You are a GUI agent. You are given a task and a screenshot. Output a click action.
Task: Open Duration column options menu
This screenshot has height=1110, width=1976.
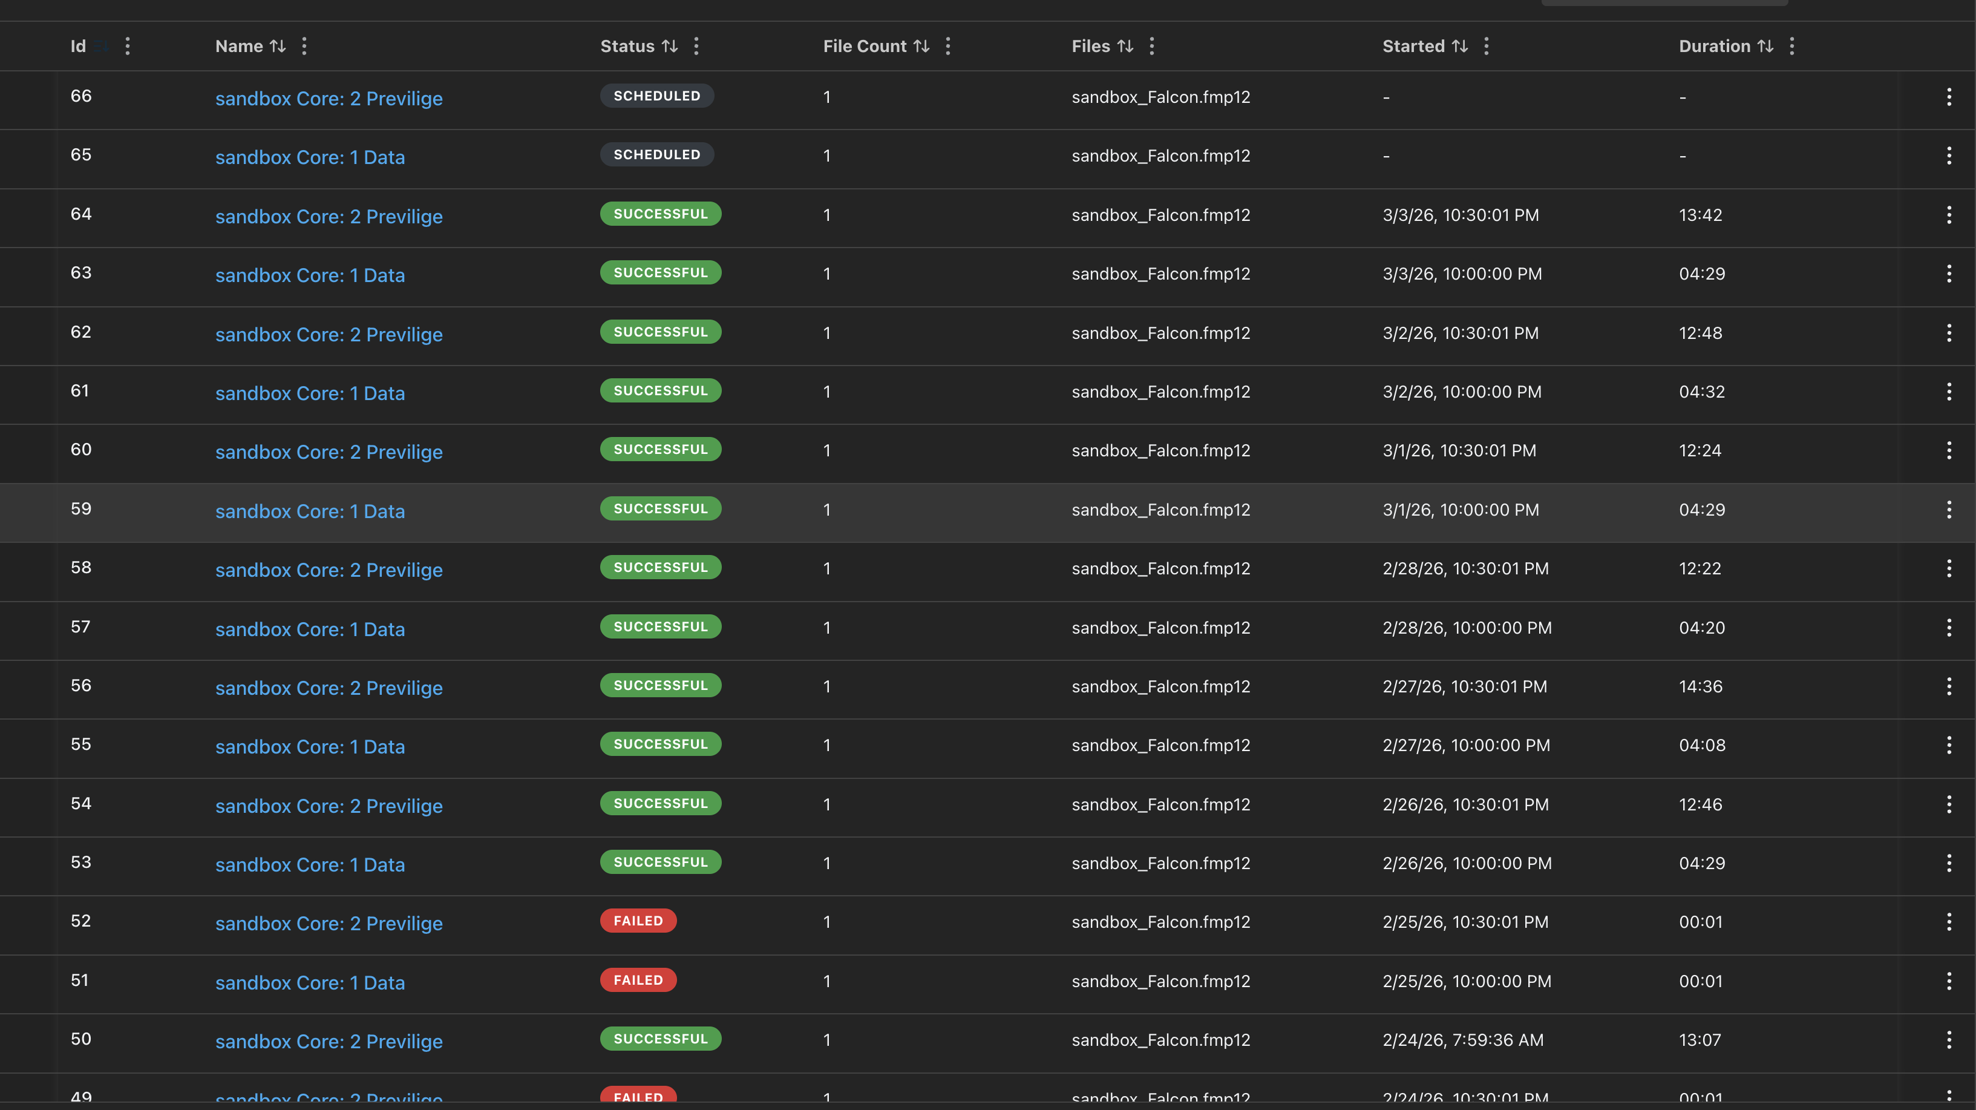coord(1792,46)
